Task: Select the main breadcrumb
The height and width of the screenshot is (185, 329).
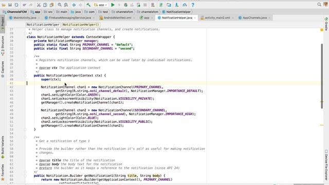Action: (x=62, y=12)
